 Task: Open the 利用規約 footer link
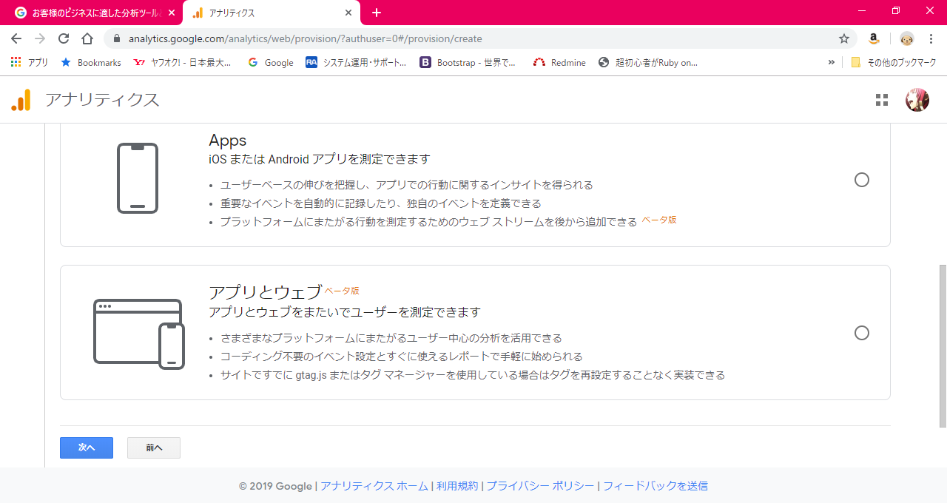coord(457,486)
